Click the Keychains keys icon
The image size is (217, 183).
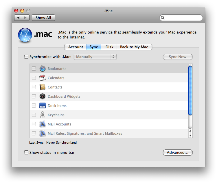(42, 115)
